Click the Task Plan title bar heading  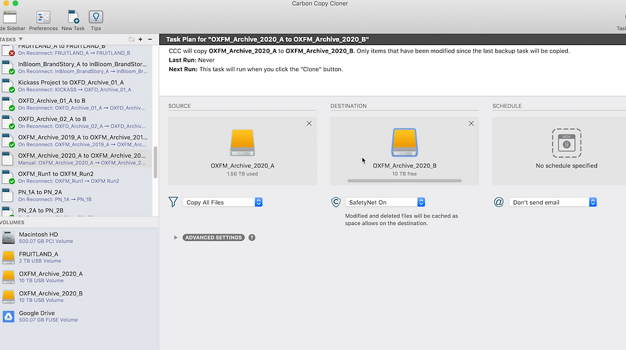[x=267, y=39]
